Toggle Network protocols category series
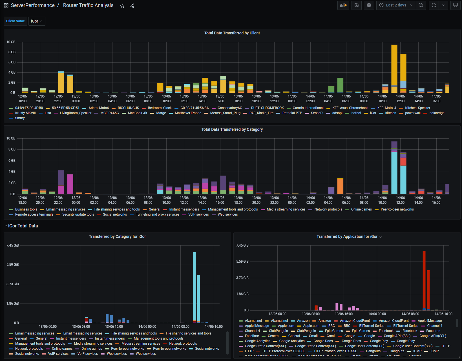This screenshot has height=361, width=462. click(x=328, y=209)
